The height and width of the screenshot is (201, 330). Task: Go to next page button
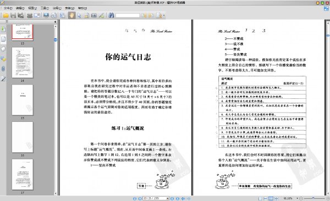click(172, 198)
